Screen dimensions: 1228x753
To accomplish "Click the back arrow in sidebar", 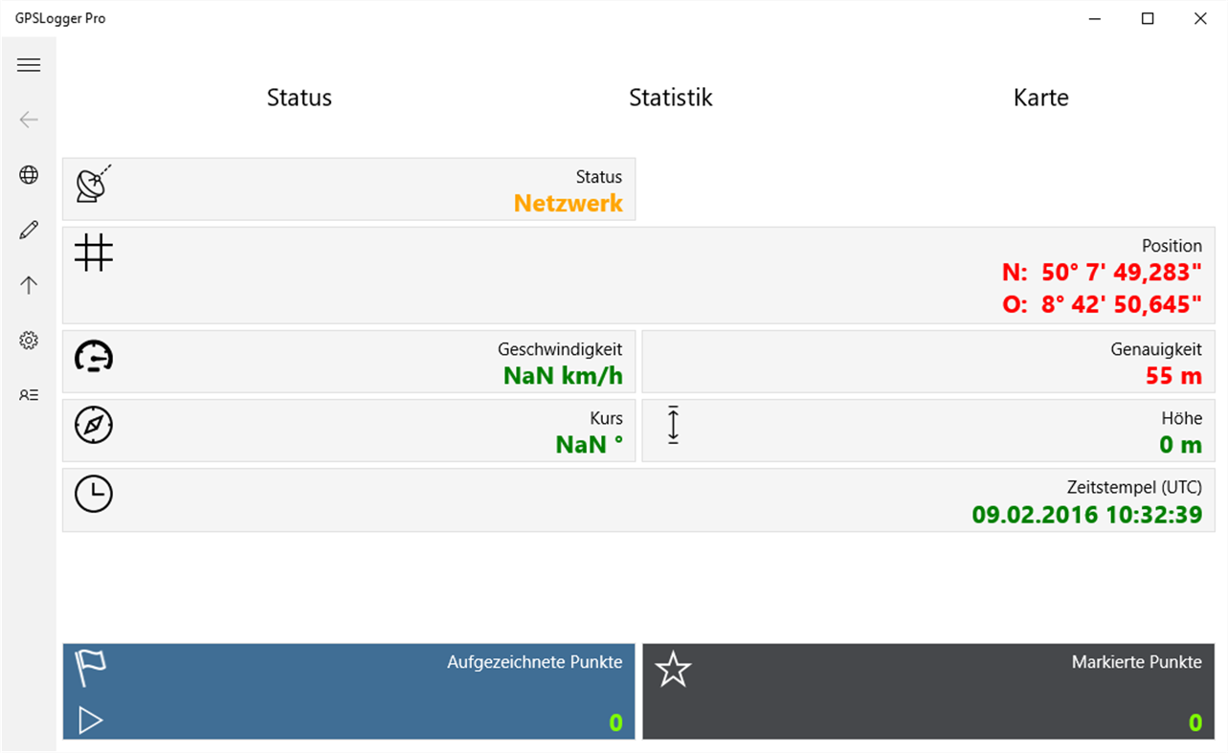I will 29,120.
